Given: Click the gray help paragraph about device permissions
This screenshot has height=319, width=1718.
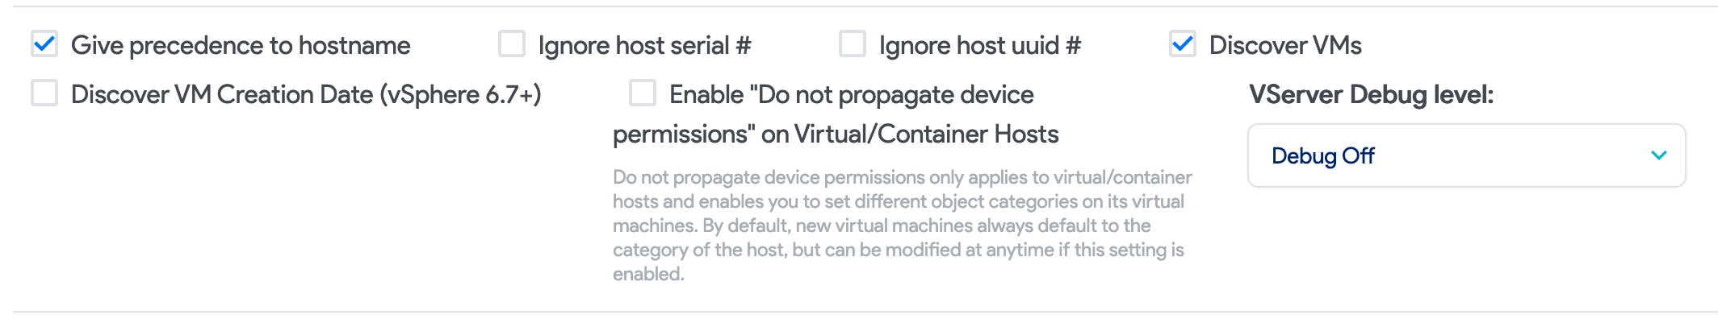Looking at the screenshot, I should pos(902,226).
